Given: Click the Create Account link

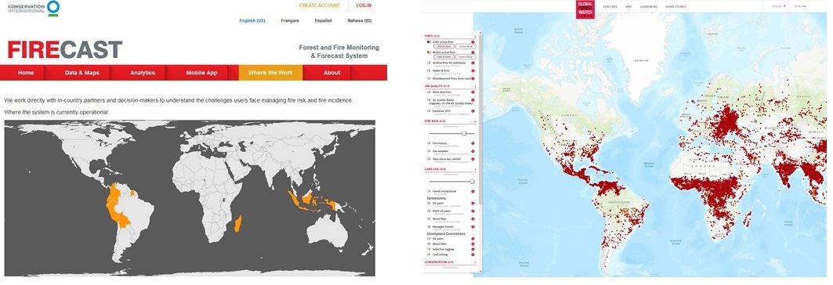Looking at the screenshot, I should click(x=319, y=5).
